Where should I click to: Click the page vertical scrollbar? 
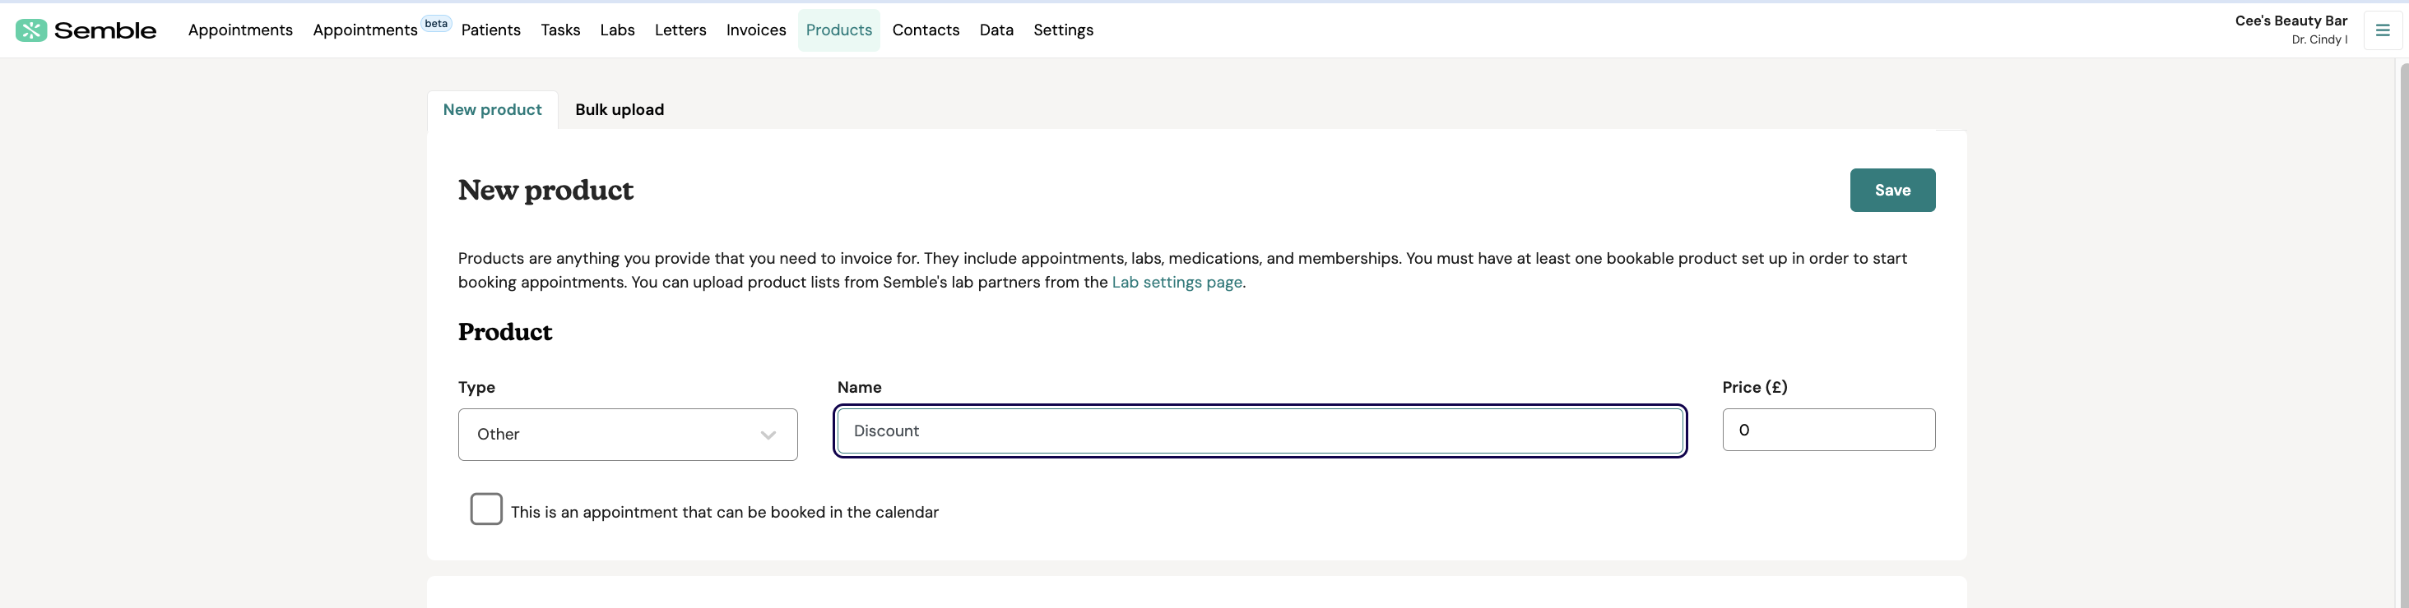click(x=2403, y=334)
